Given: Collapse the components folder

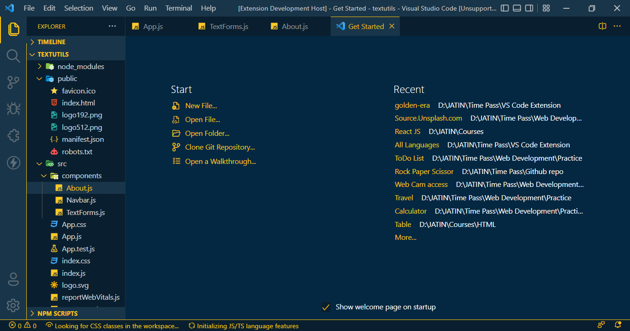Looking at the screenshot, I should (76, 176).
